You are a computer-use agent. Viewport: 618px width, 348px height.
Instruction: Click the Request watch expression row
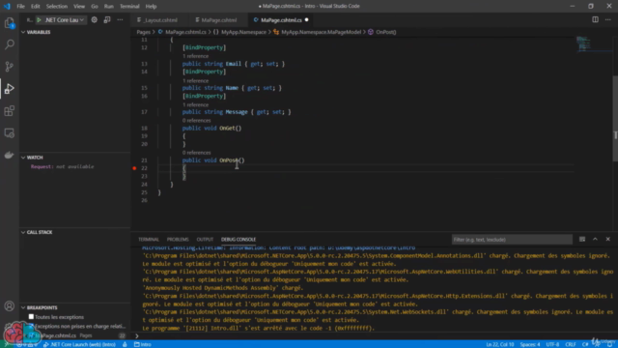tap(75, 166)
